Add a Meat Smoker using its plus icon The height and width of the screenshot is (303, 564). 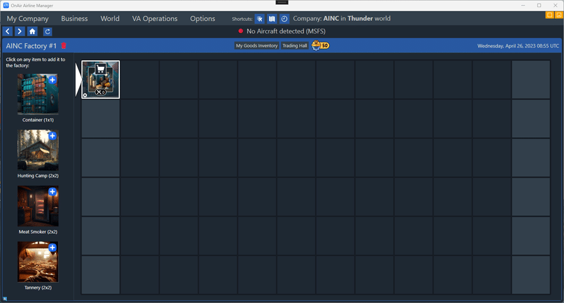coord(53,191)
